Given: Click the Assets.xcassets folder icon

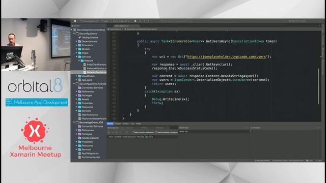Looking at the screenshot, I should [79, 138].
